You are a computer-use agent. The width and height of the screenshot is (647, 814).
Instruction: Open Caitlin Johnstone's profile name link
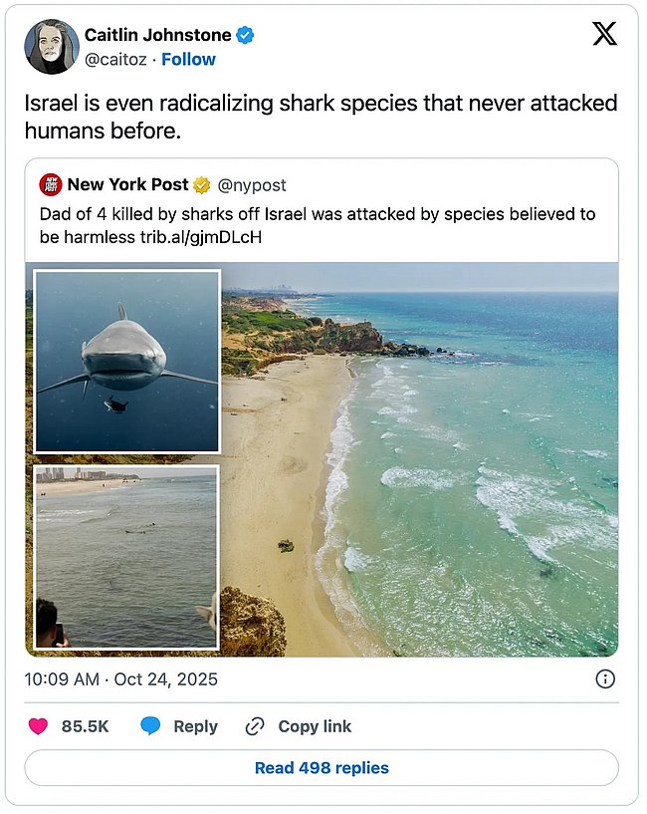click(x=157, y=35)
